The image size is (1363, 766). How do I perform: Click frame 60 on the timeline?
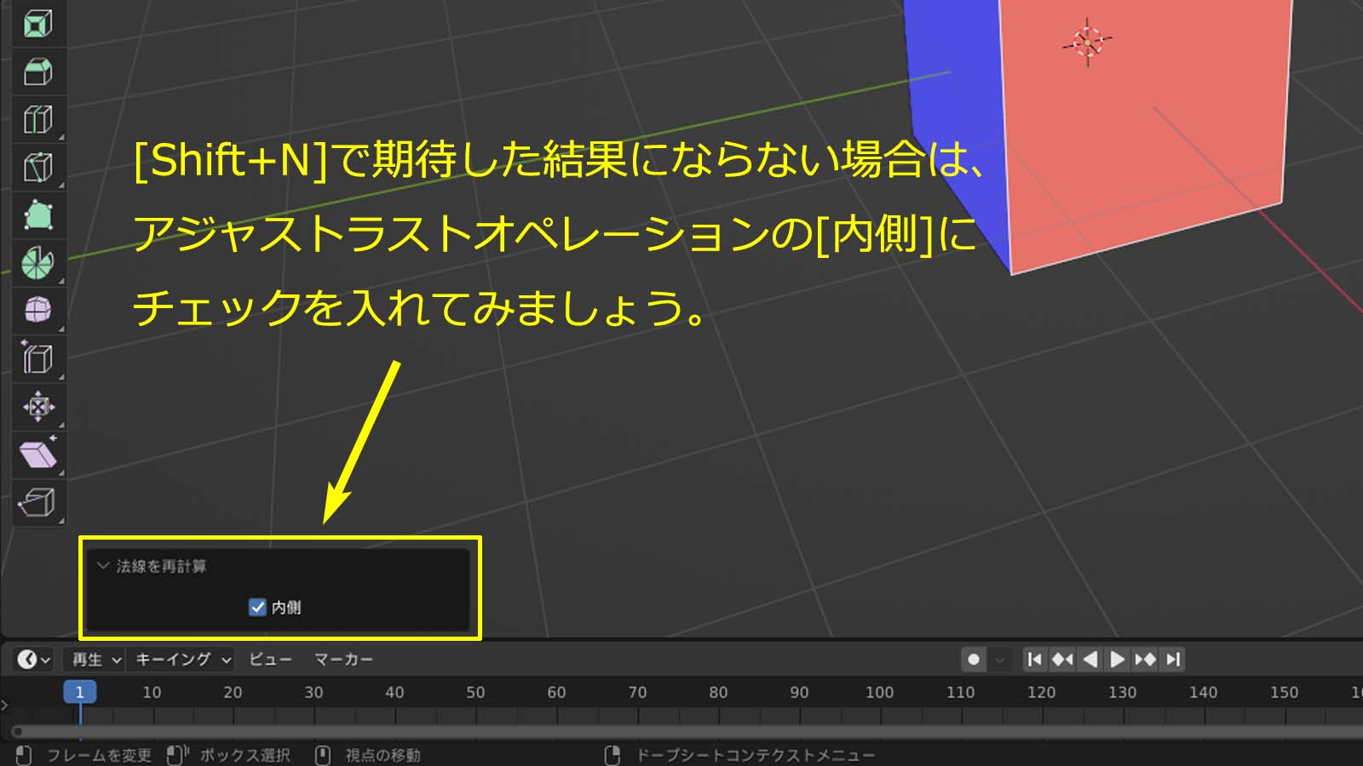click(x=556, y=693)
